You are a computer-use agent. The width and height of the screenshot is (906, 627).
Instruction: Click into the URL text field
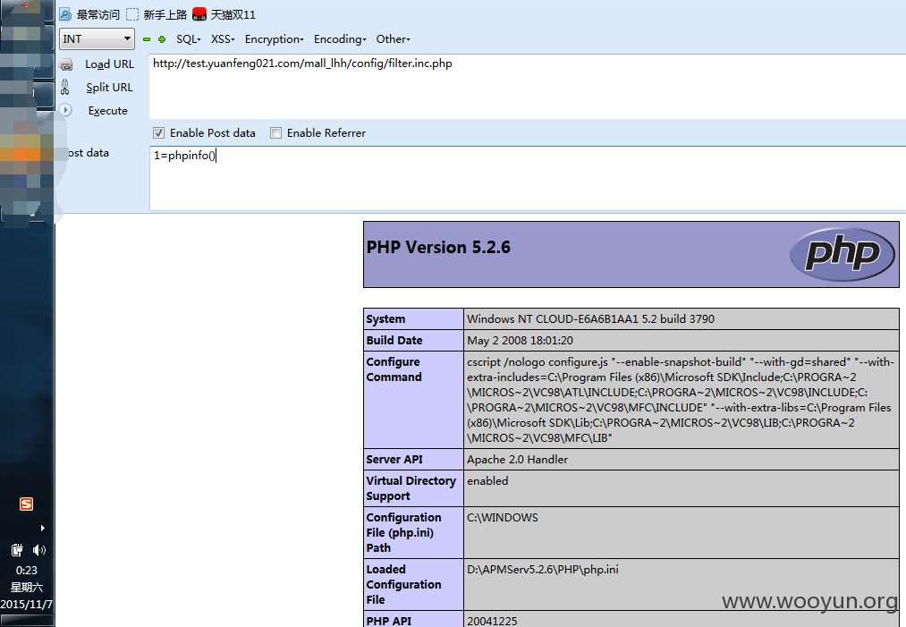(x=527, y=86)
